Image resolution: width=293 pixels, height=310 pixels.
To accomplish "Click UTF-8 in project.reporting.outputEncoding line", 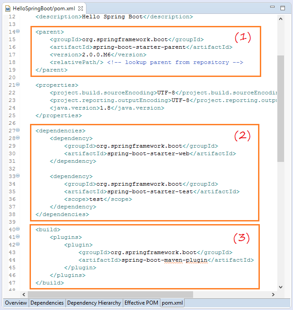I will (x=181, y=101).
